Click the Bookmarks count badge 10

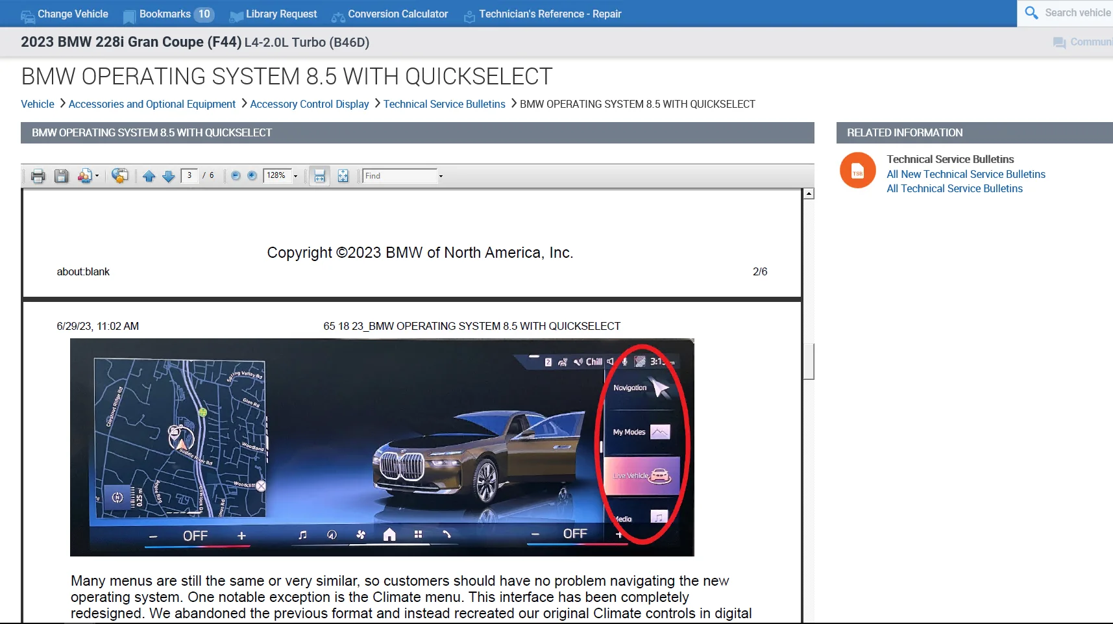coord(204,14)
